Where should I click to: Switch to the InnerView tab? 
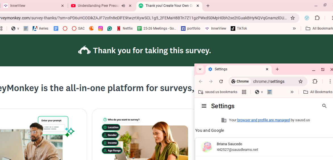[34, 6]
